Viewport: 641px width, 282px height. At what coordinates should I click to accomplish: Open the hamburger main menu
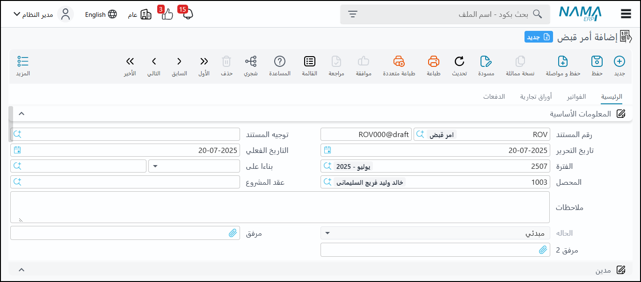(x=626, y=14)
